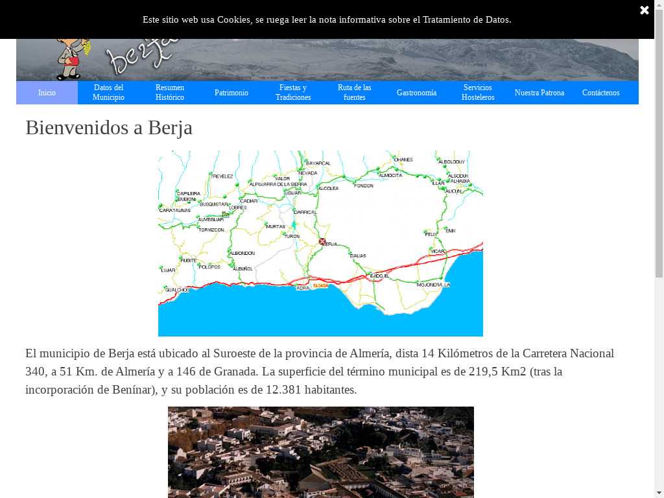Image resolution: width=664 pixels, height=498 pixels.
Task: Select Patrimonio in the navigation bar
Action: 231,93
